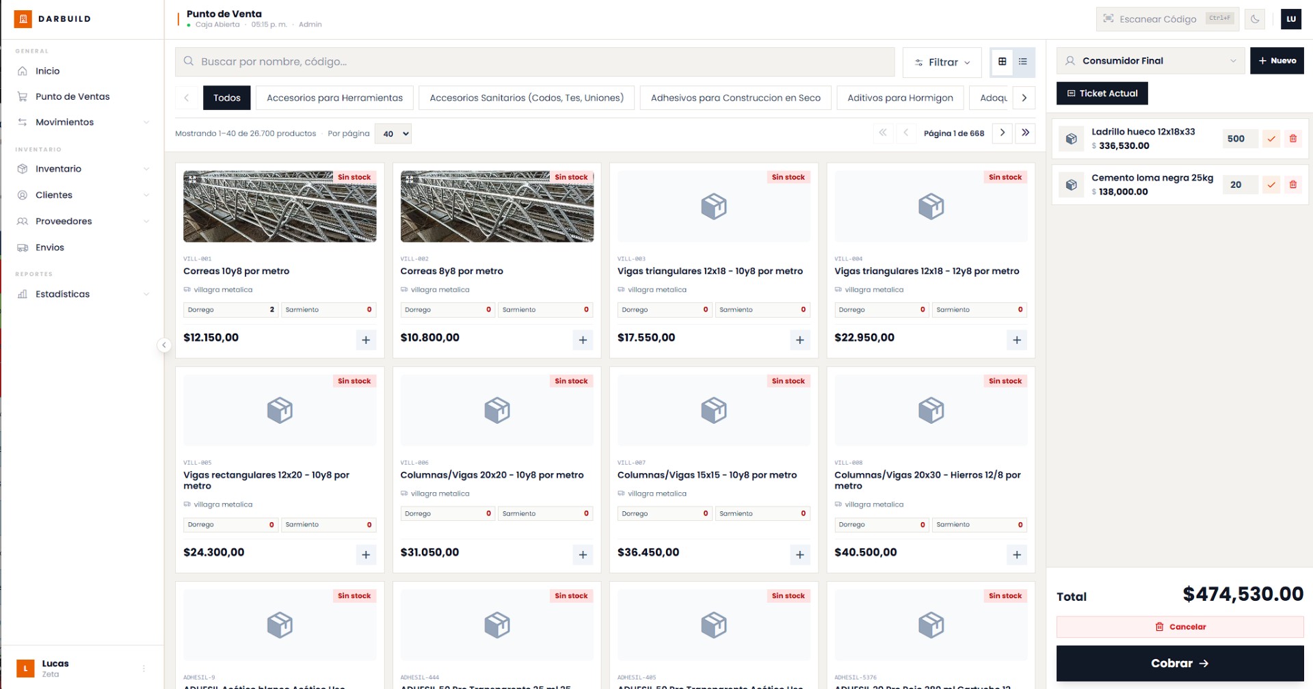Add Vigas triangulares 12x18 - 12y8 to ticket
The image size is (1313, 689).
[x=1017, y=340]
